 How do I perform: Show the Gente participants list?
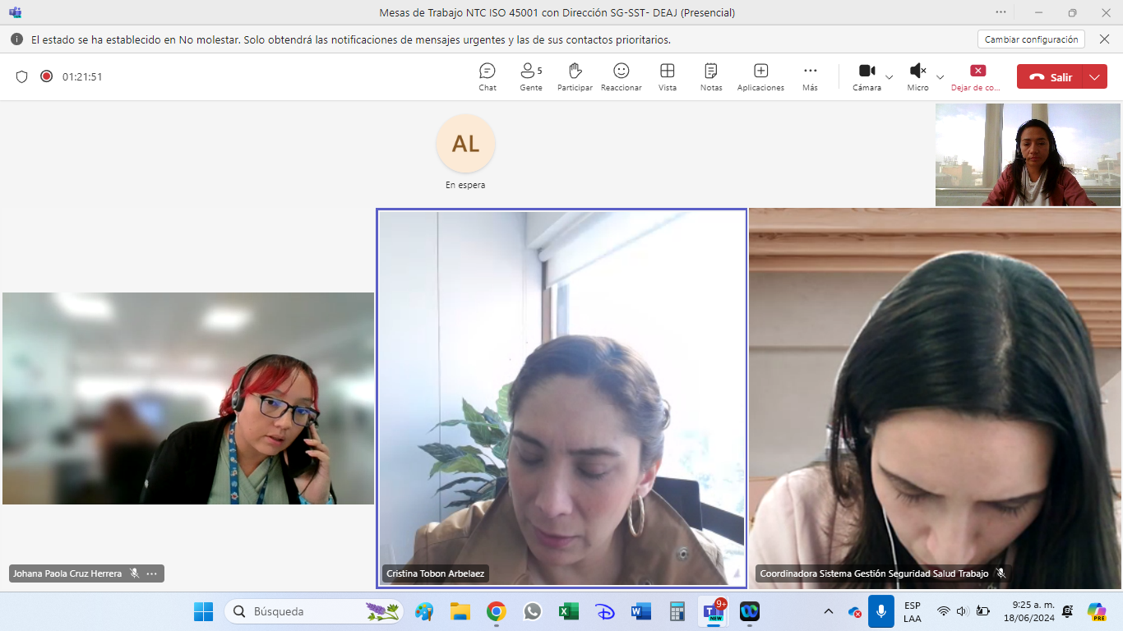(x=531, y=76)
